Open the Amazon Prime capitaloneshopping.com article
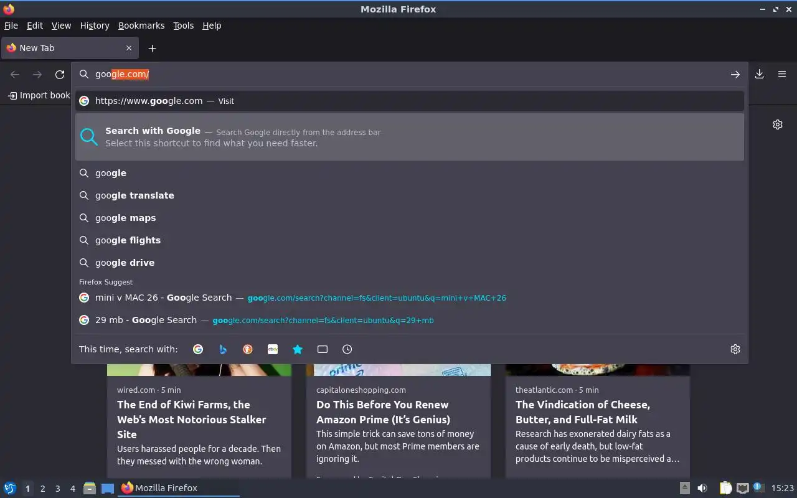 click(398, 412)
